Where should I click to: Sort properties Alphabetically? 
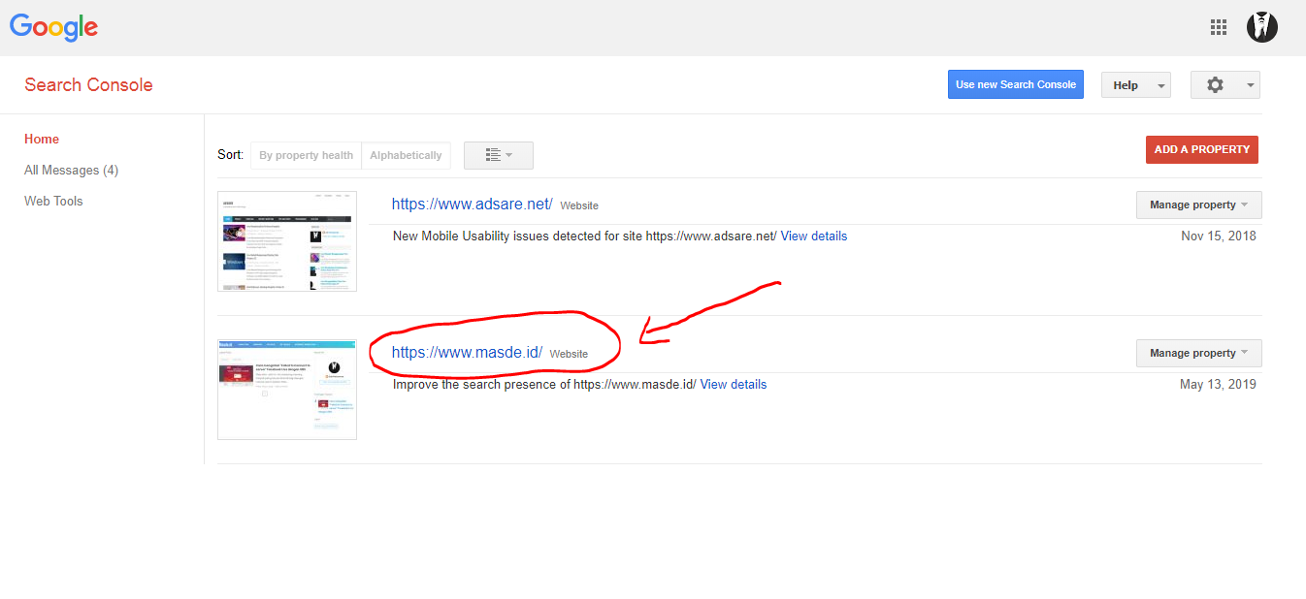coord(406,155)
